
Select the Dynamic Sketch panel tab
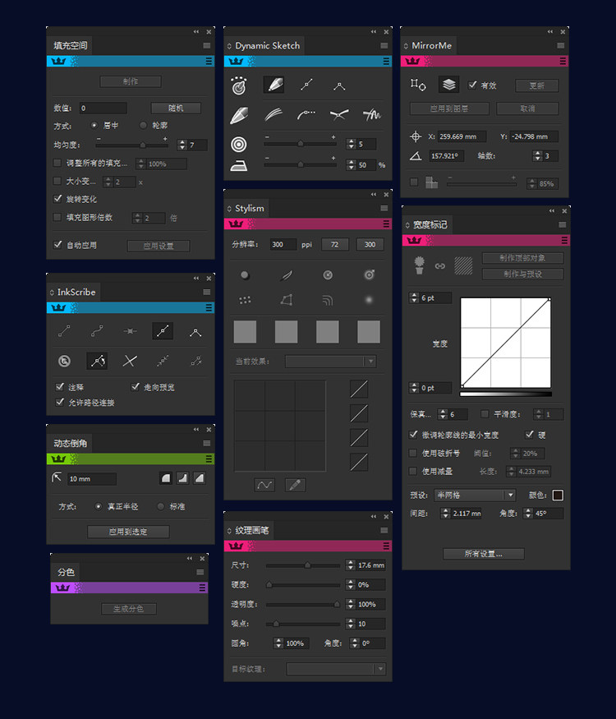(x=265, y=45)
